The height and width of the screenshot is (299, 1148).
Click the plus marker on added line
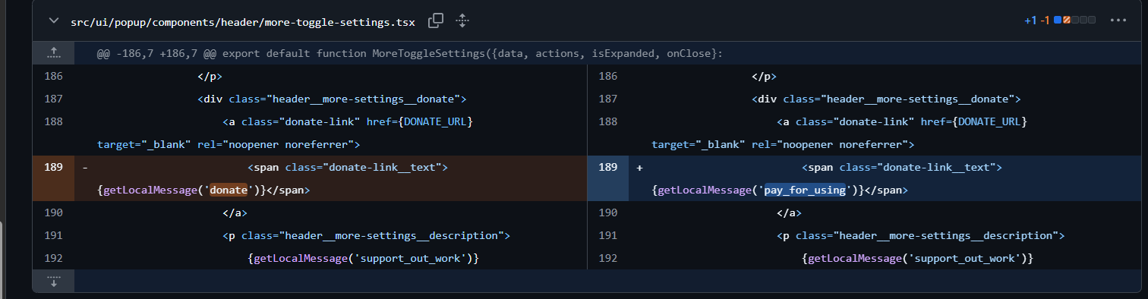click(639, 167)
